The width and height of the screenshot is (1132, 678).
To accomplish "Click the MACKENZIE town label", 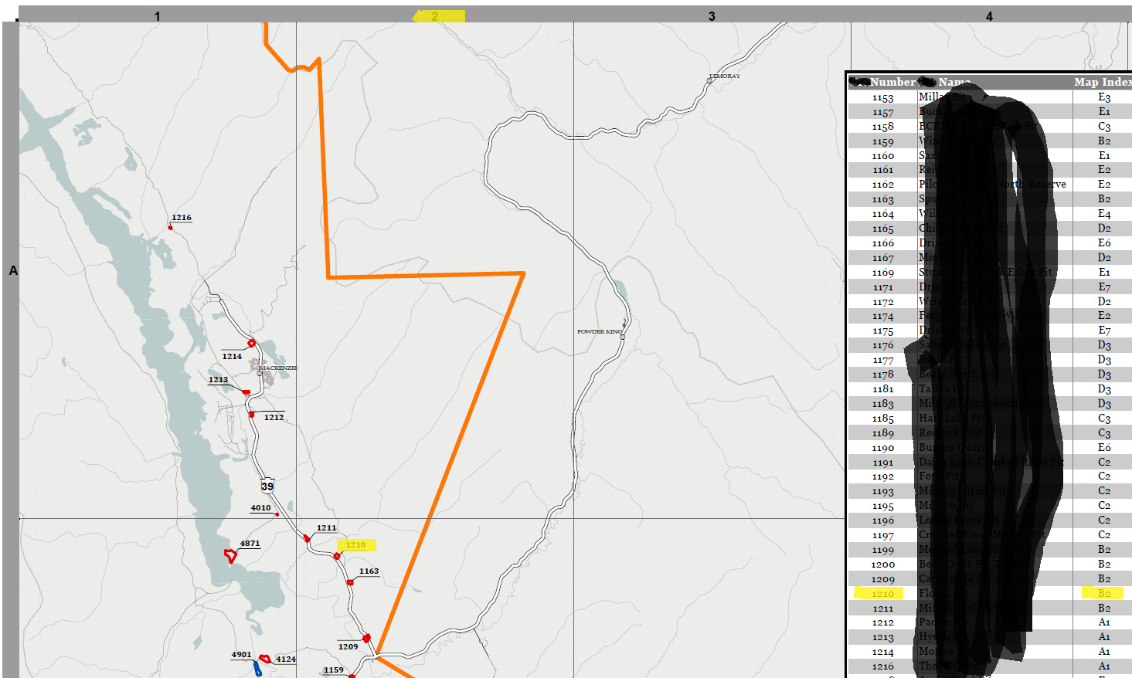I will [x=277, y=368].
